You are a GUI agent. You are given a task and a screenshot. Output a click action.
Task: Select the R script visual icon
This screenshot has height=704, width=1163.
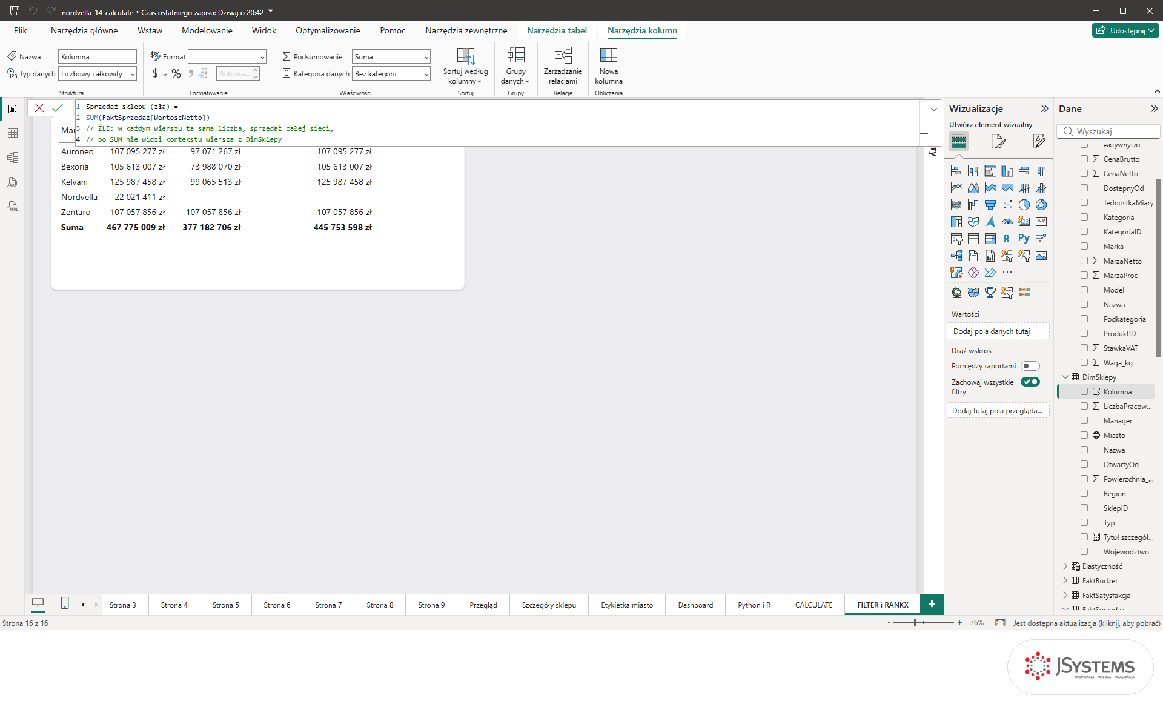[1007, 239]
